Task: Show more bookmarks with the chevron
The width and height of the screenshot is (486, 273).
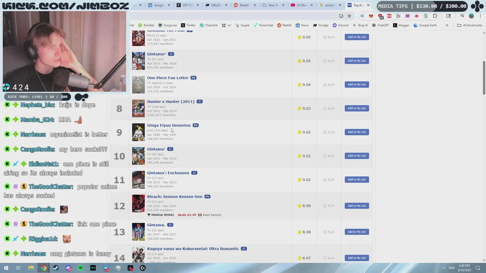Action: [447, 25]
